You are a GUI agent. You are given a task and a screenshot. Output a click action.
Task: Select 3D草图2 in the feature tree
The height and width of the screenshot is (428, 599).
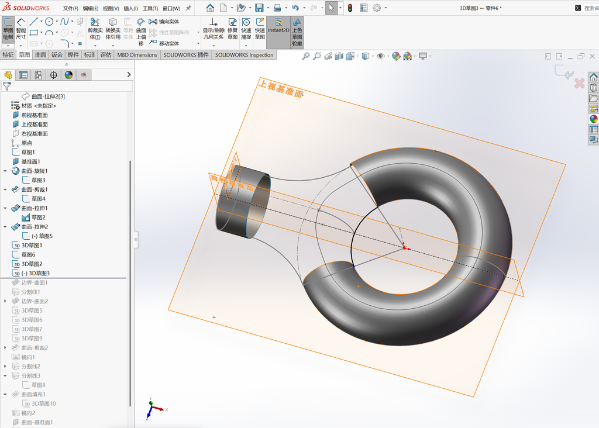(x=32, y=264)
